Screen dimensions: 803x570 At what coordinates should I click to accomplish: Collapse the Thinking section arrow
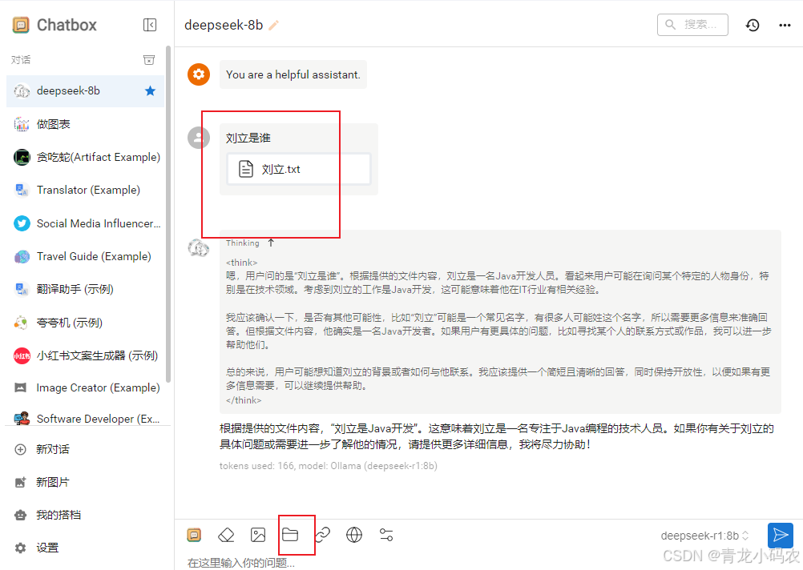tap(271, 243)
